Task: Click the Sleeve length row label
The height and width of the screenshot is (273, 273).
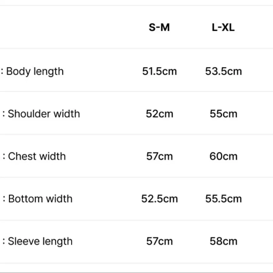Action: tap(40, 241)
